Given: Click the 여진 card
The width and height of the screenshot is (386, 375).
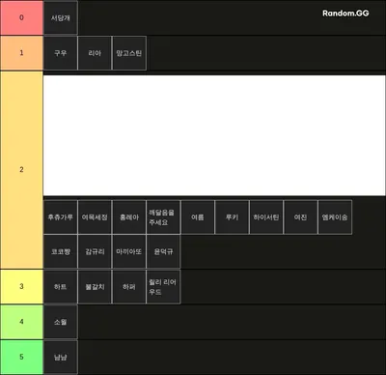Looking at the screenshot, I should click(x=300, y=217).
